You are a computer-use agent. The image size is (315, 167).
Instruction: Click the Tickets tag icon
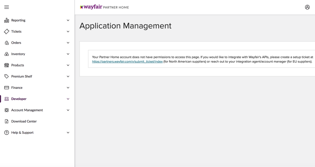click(x=7, y=32)
